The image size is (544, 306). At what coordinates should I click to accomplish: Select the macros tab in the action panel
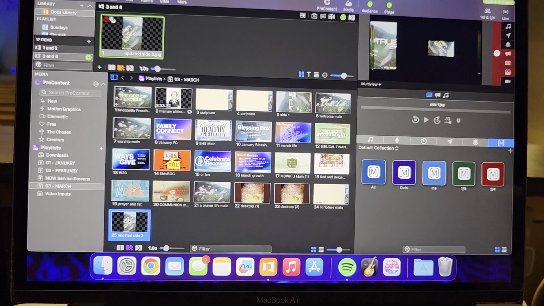[501, 143]
